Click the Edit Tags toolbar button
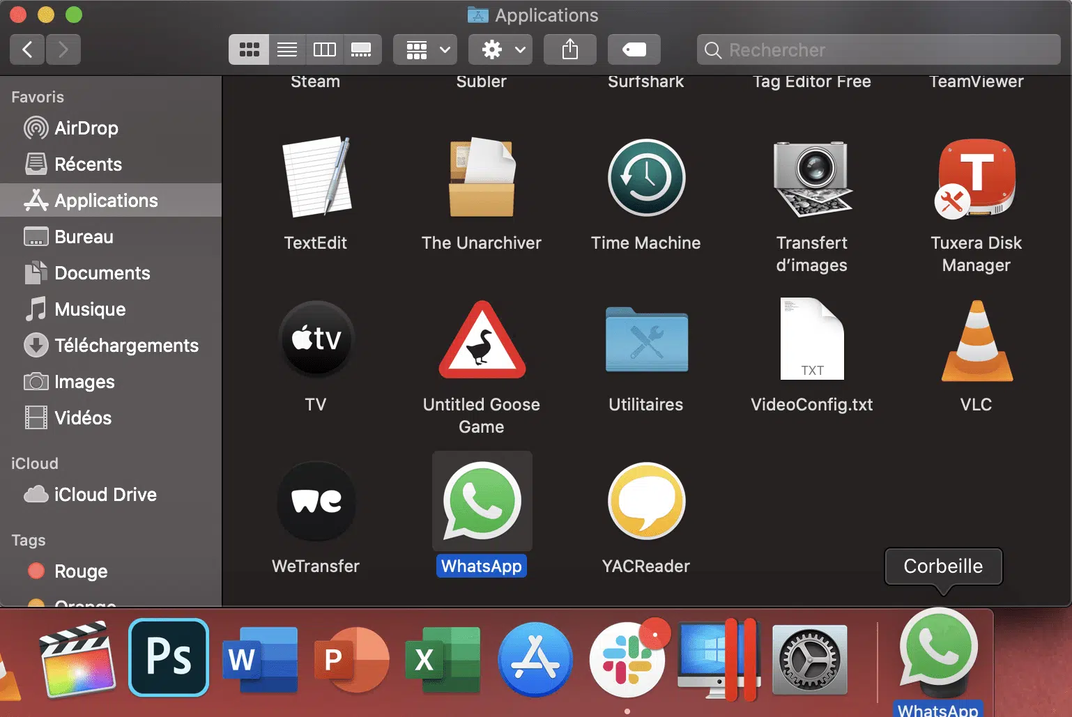This screenshot has width=1072, height=717. (x=634, y=49)
